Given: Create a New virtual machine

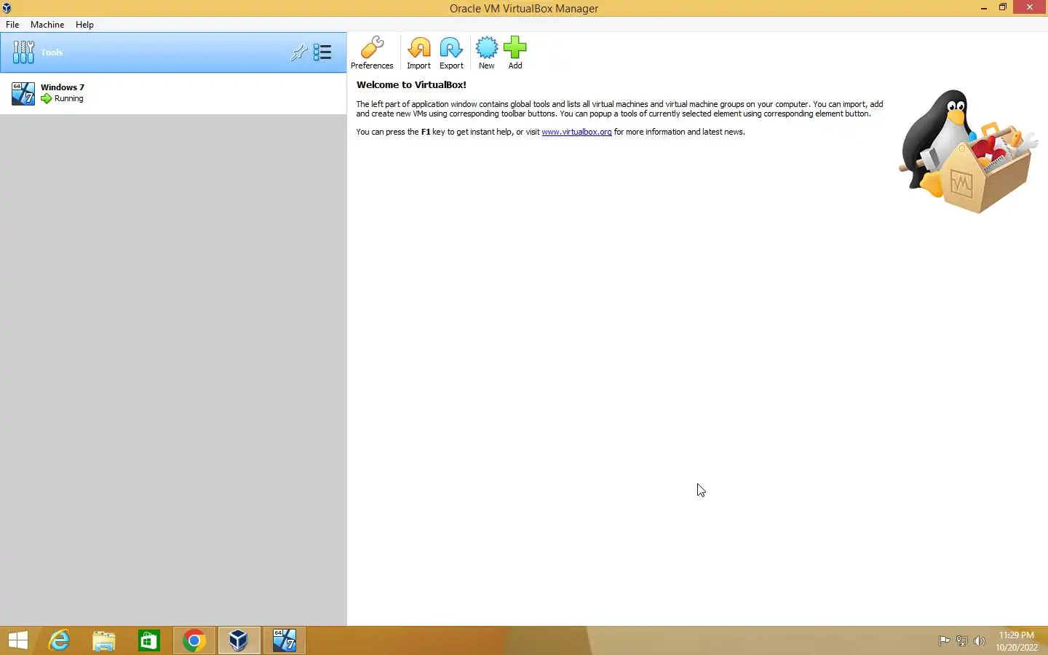Looking at the screenshot, I should point(486,52).
